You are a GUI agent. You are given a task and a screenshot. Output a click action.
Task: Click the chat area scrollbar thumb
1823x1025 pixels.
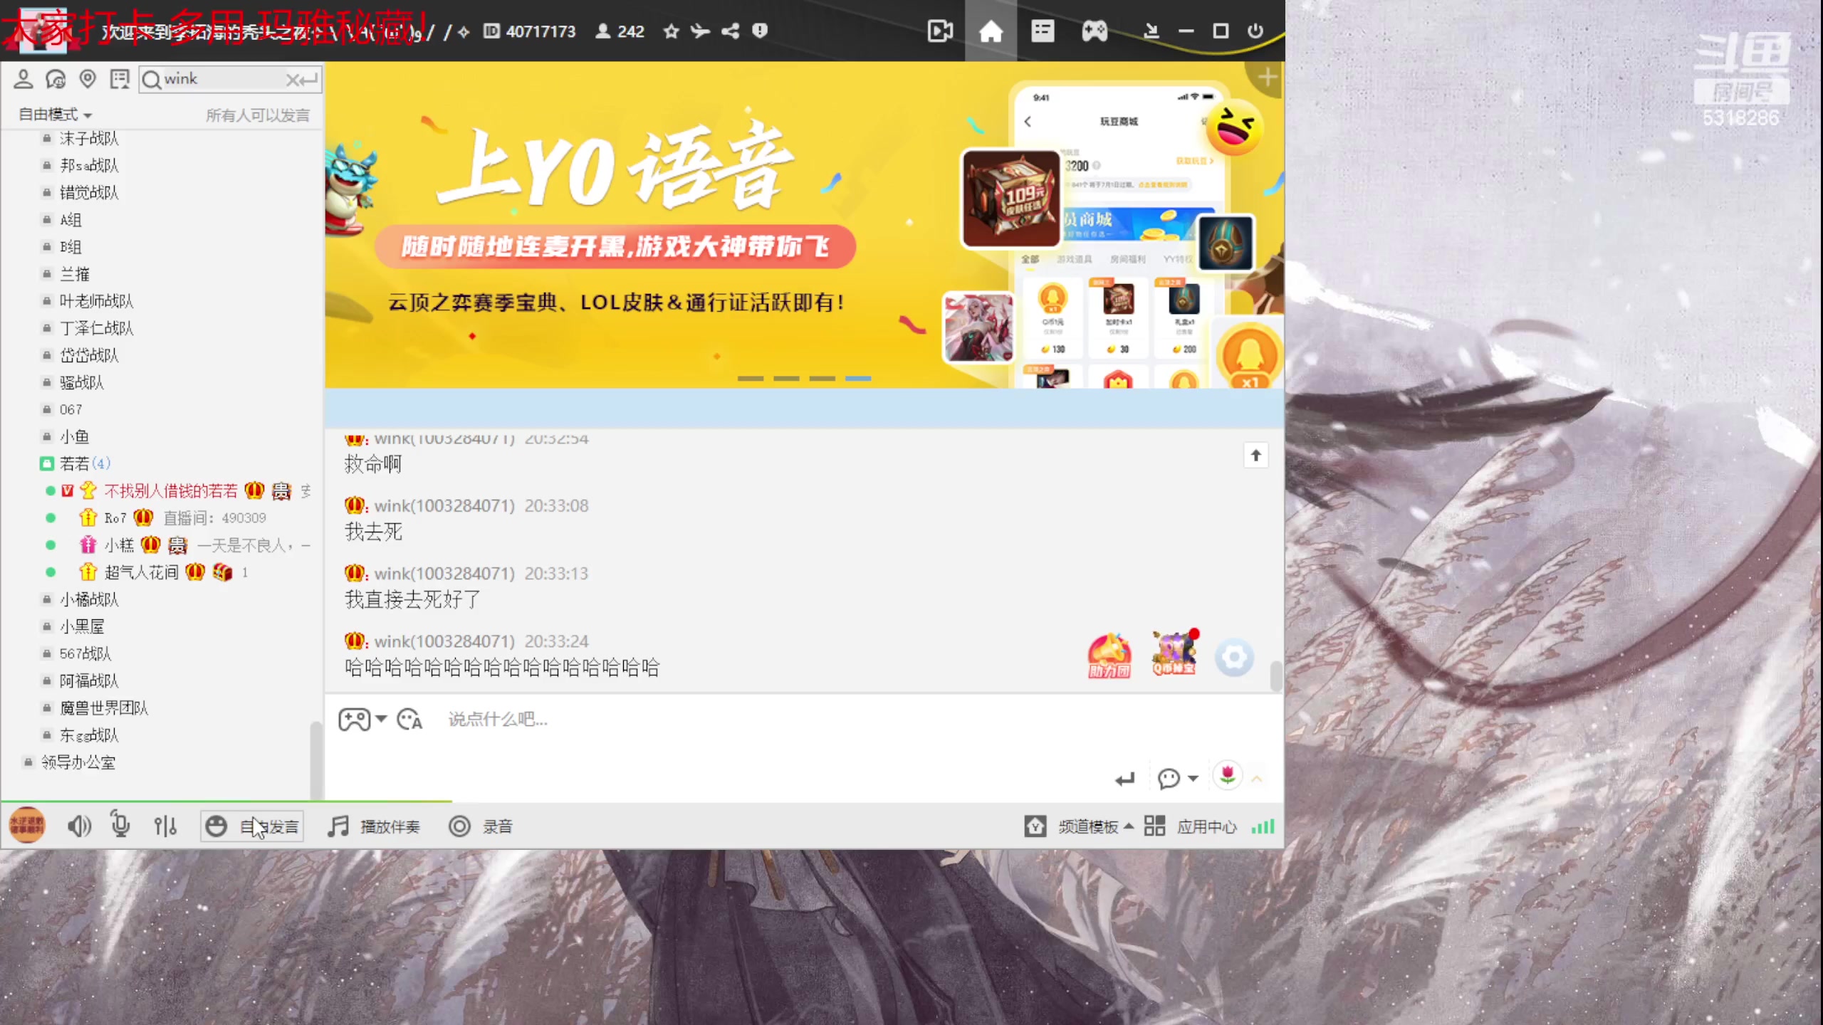point(1276,676)
